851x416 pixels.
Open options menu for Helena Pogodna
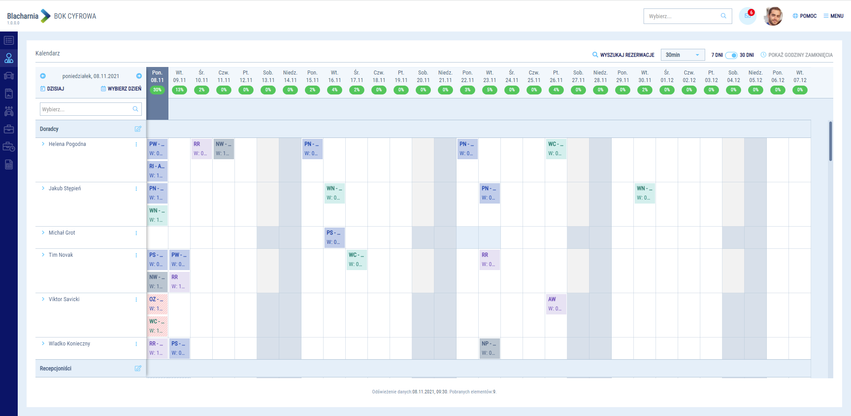click(136, 144)
